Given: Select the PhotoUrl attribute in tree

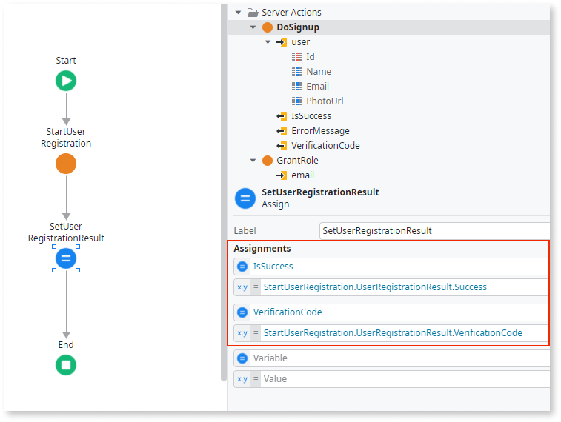Looking at the screenshot, I should coord(325,101).
